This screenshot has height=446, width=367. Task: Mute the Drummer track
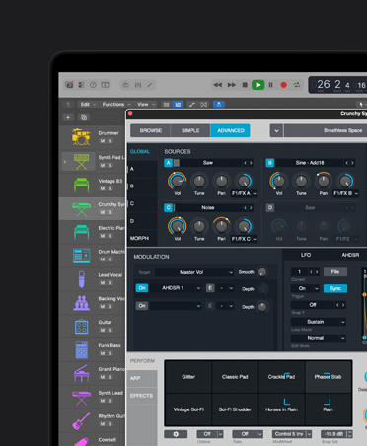[x=103, y=141]
